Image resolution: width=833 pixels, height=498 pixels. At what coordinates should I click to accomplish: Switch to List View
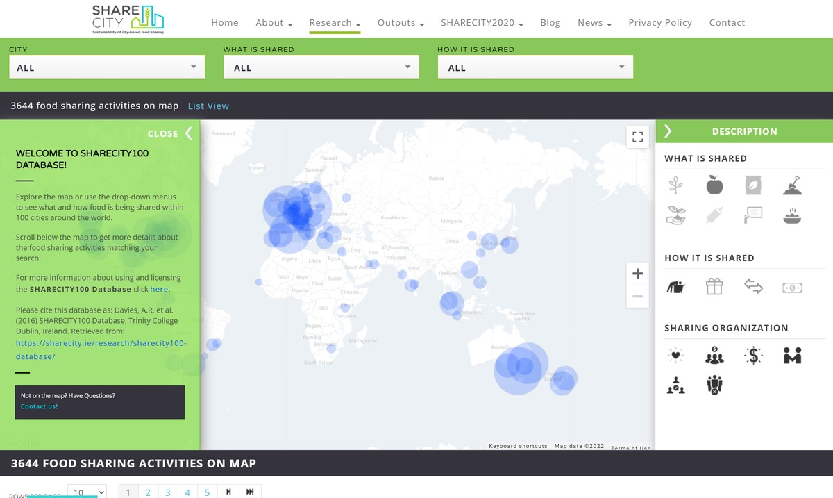pos(208,106)
